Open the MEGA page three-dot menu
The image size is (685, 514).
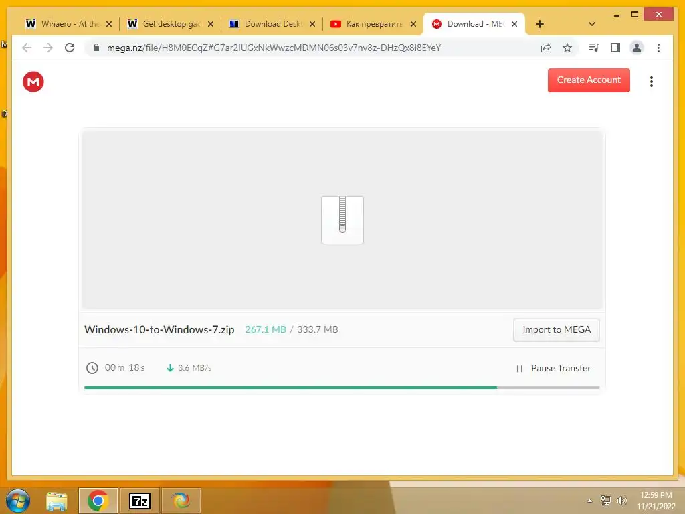coord(651,81)
